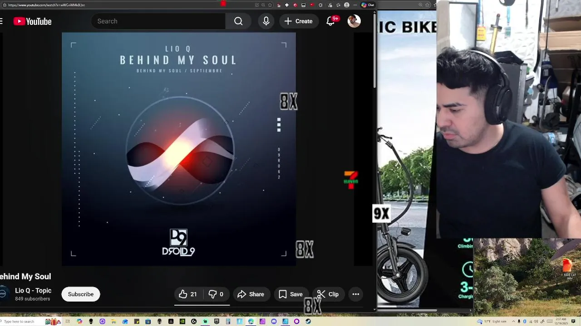Screen dimensions: 581x326
Task: Open the YouTube account avatar menu
Action: tap(354, 21)
